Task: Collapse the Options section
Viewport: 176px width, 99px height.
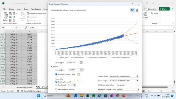Action: click(52, 66)
